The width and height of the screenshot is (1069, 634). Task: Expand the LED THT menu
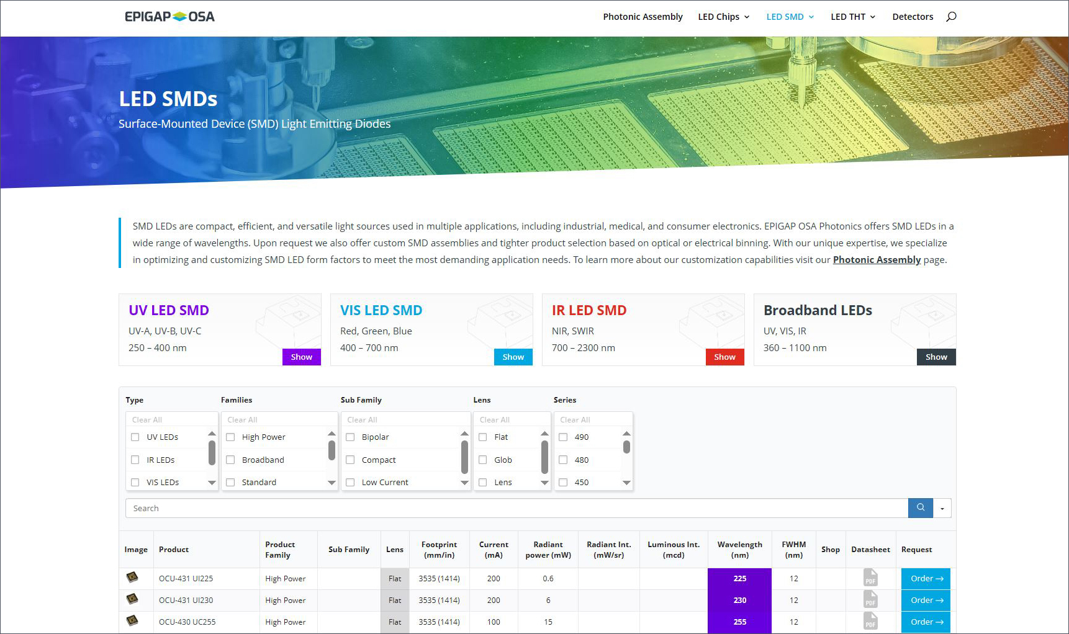pyautogui.click(x=852, y=17)
